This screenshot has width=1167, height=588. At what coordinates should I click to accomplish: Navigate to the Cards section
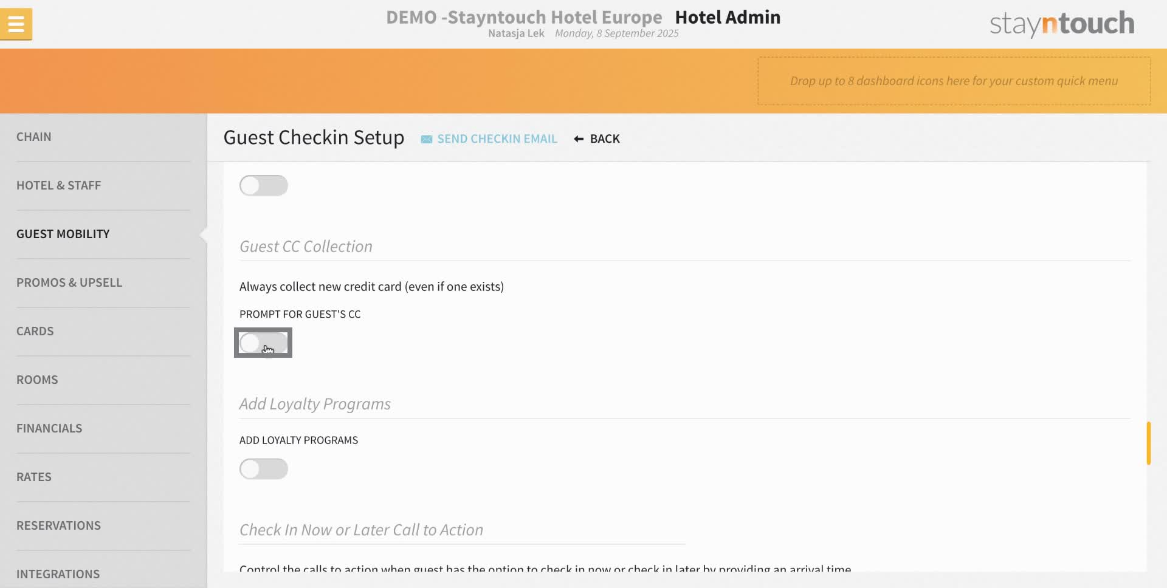tap(35, 331)
